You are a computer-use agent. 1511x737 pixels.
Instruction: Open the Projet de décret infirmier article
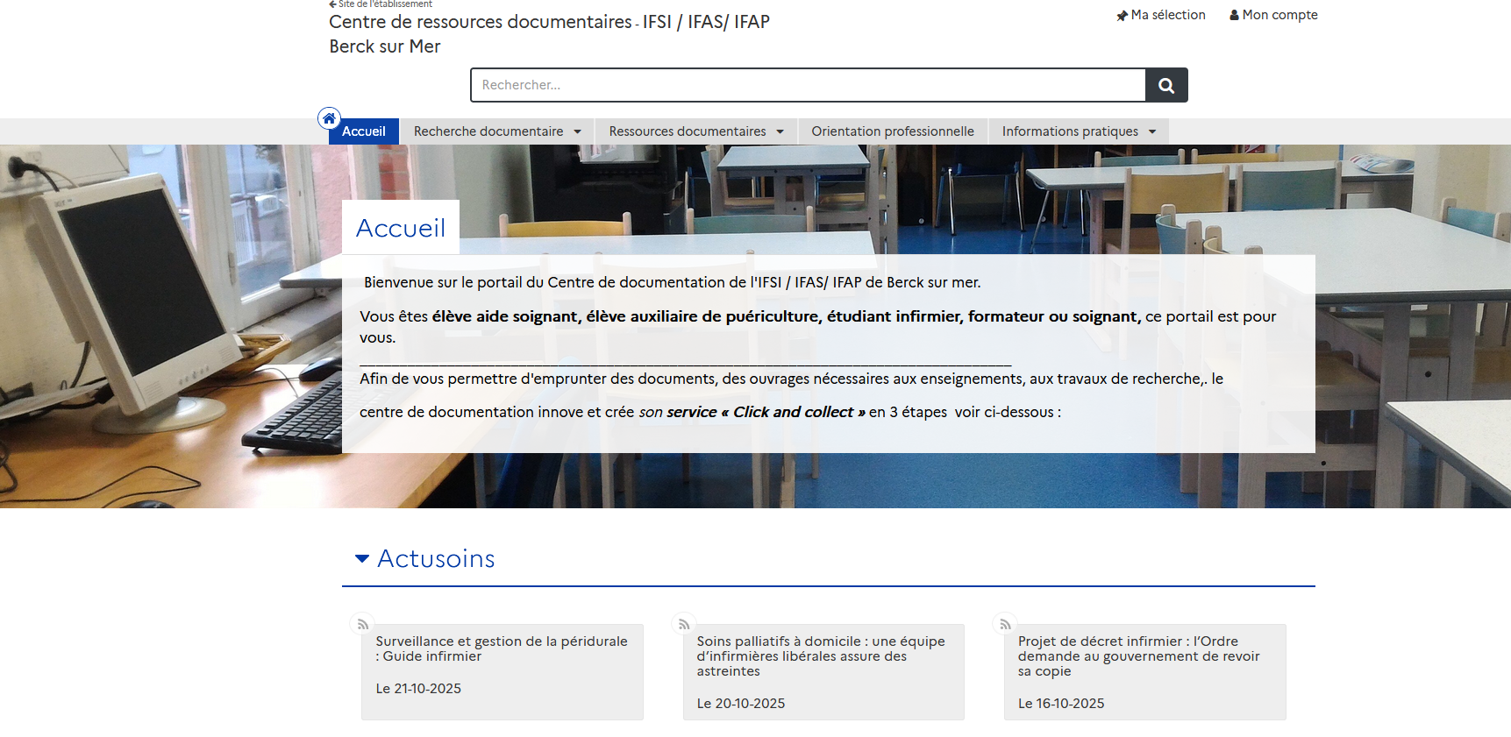(1138, 656)
